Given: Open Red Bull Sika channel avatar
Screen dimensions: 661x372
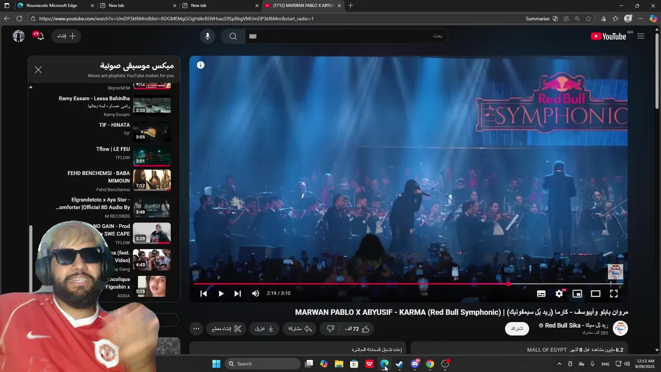Looking at the screenshot, I should (620, 329).
